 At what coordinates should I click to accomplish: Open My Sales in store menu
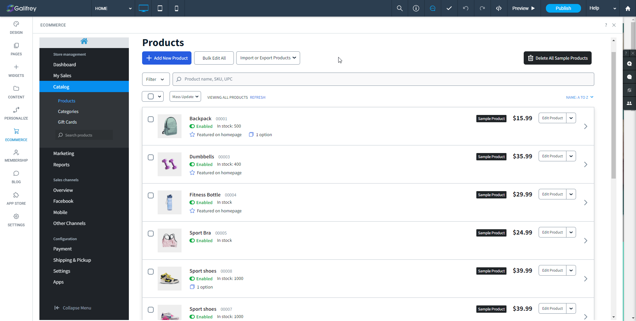tap(62, 76)
